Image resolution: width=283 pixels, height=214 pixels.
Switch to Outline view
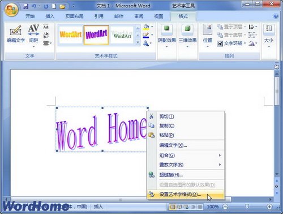click(x=193, y=207)
